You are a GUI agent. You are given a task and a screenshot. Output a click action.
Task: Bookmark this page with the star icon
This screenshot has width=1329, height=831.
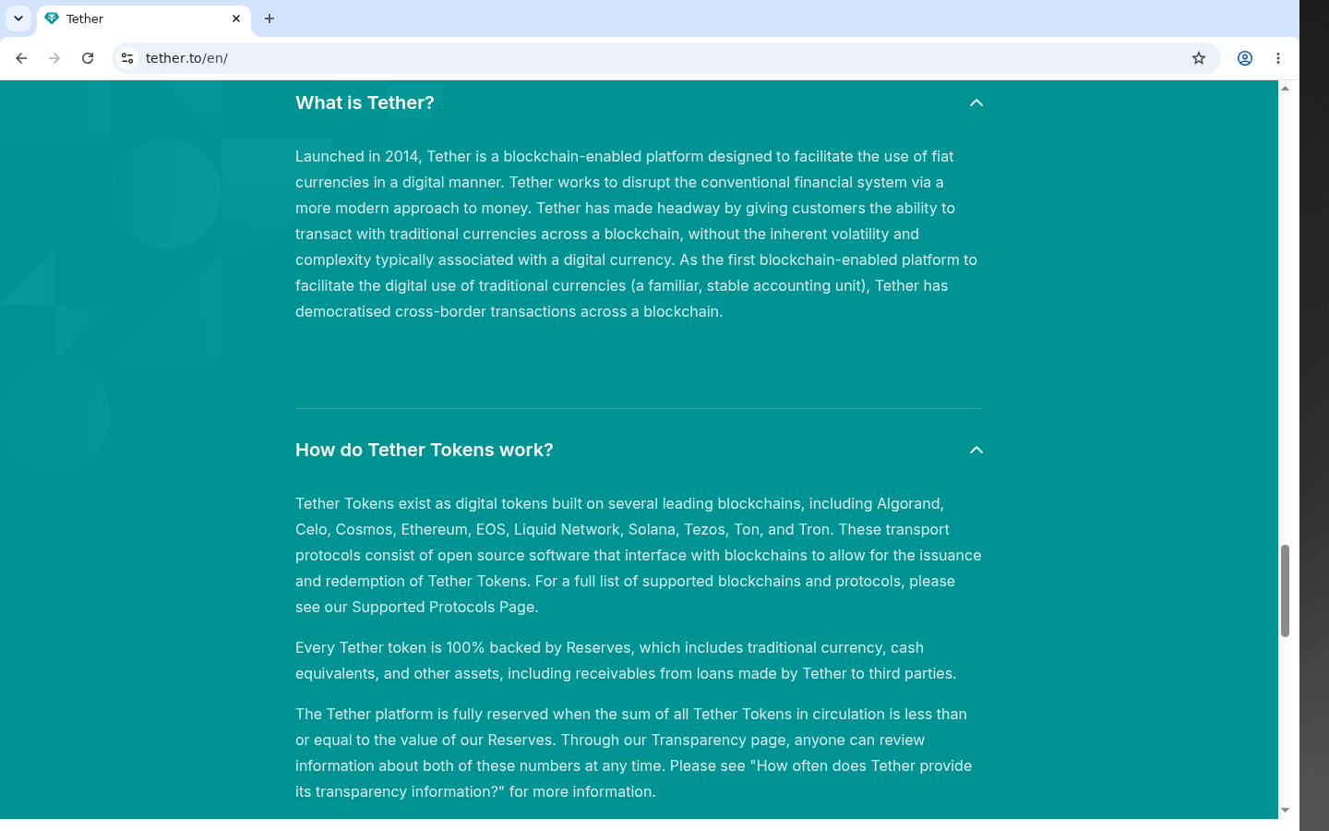point(1199,58)
